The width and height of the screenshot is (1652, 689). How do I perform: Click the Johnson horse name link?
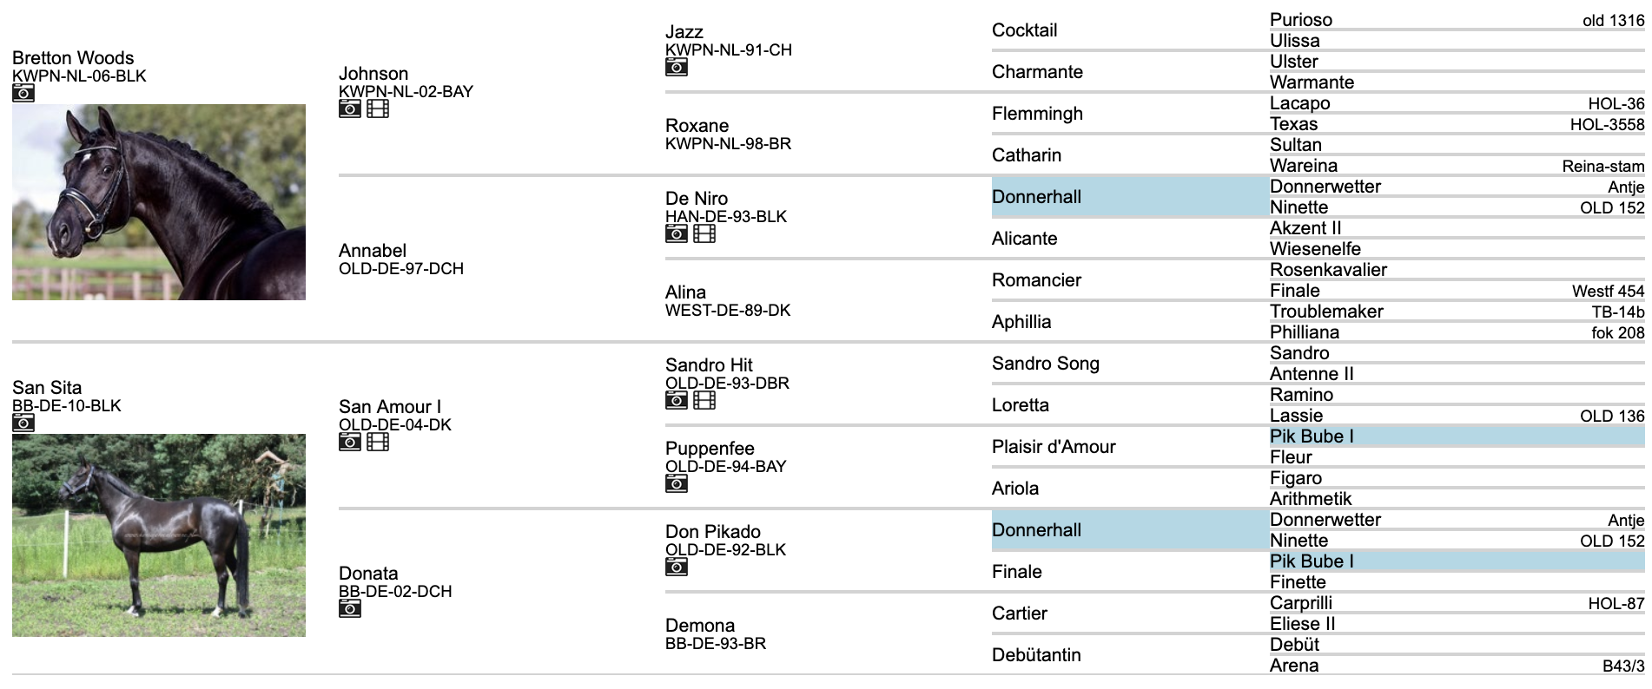[373, 74]
